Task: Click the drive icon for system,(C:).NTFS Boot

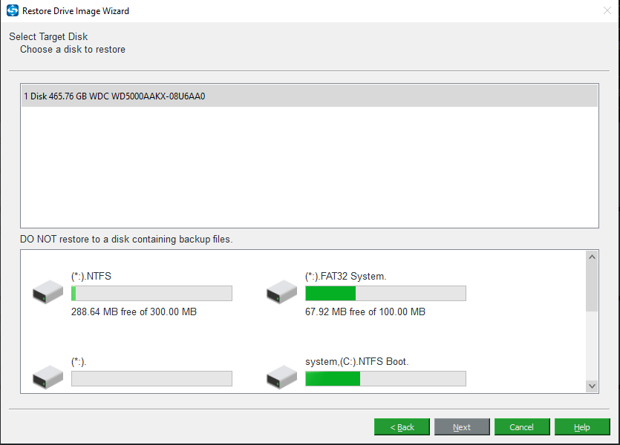Action: [282, 377]
